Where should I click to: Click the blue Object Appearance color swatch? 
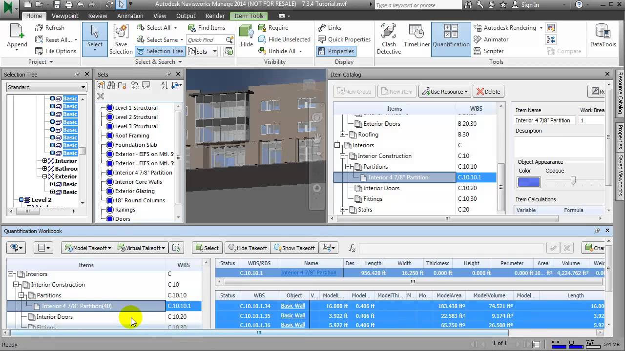pyautogui.click(x=528, y=182)
